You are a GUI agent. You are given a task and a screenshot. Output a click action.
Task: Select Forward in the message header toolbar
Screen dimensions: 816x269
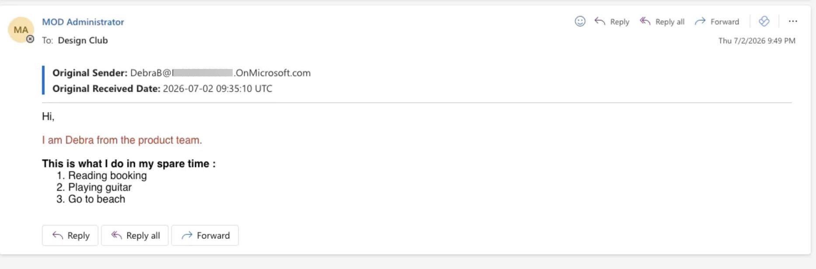tap(717, 21)
